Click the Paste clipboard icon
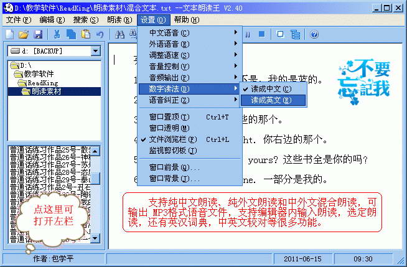The image size is (407, 267). (84, 34)
